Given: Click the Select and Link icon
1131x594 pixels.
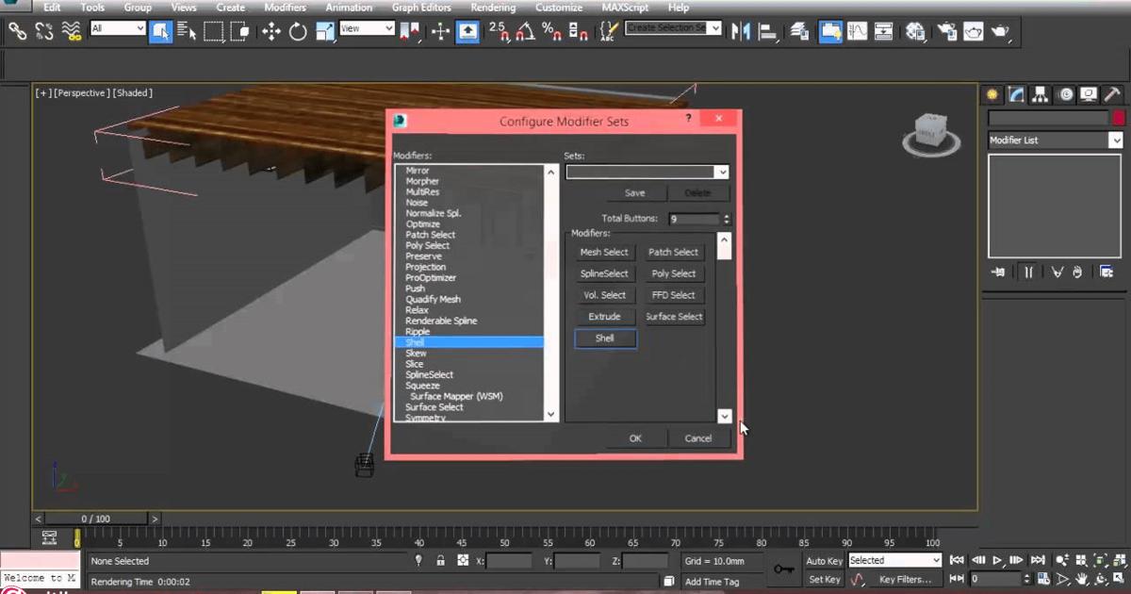Looking at the screenshot, I should coord(17,31).
